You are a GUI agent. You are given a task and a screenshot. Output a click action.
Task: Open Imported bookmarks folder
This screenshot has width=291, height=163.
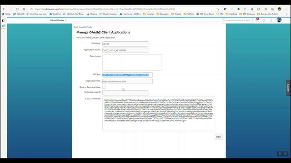tap(149, 14)
